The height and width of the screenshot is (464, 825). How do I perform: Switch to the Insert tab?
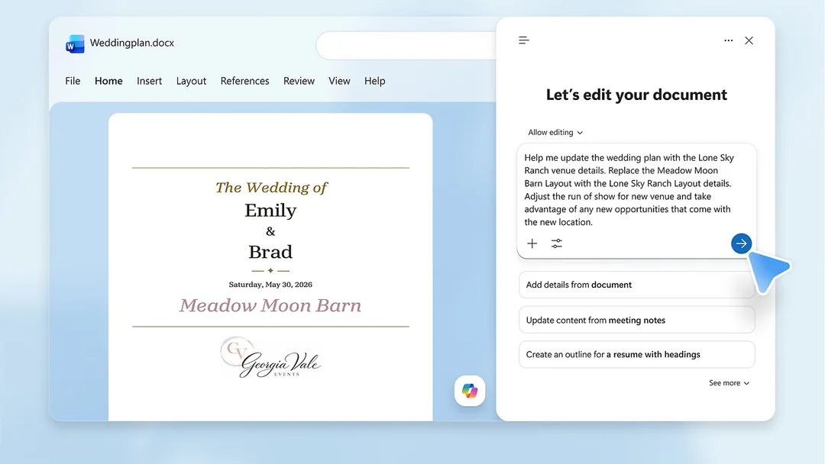[x=150, y=81]
